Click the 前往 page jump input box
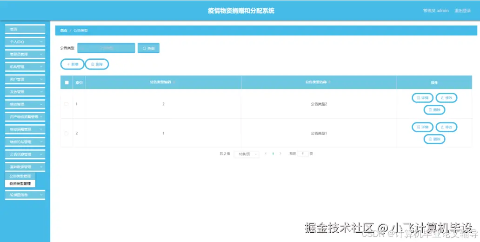Screen dimensions: 480x242 [x=303, y=154]
